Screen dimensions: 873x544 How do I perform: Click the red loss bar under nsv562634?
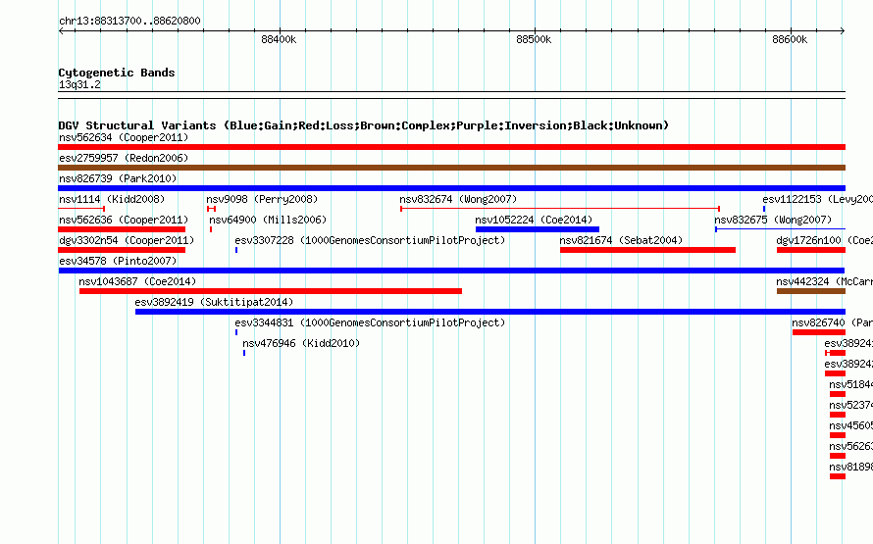(451, 147)
